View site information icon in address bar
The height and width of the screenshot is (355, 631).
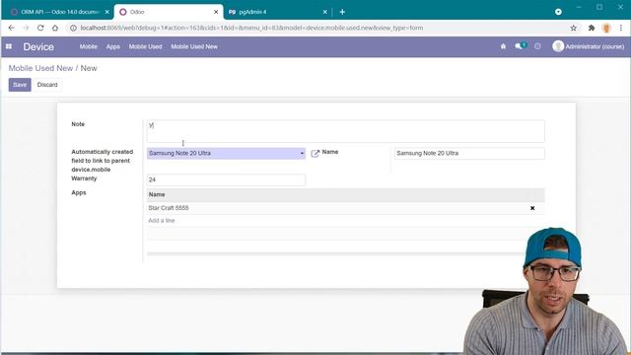pyautogui.click(x=73, y=29)
